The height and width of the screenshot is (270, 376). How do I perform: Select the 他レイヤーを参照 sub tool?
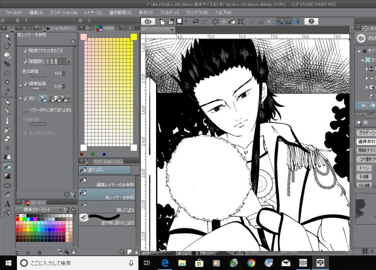(107, 195)
